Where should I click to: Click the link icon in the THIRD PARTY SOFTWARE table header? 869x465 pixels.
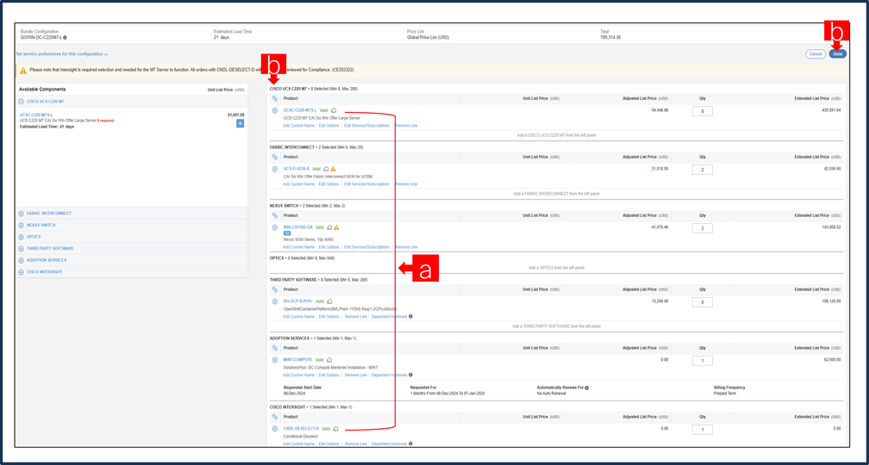pos(275,289)
